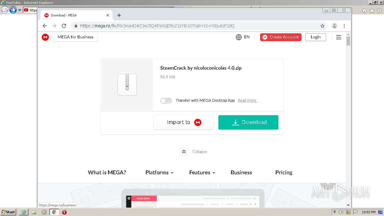Close the Download - MEGA tab
The image size is (384, 216).
tap(108, 15)
